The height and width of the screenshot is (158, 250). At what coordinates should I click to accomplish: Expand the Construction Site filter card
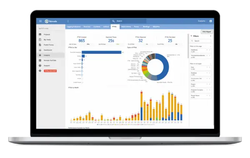click(207, 79)
